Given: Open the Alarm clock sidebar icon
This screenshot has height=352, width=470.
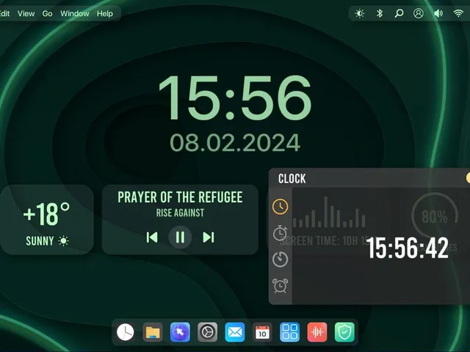Looking at the screenshot, I should (x=280, y=285).
